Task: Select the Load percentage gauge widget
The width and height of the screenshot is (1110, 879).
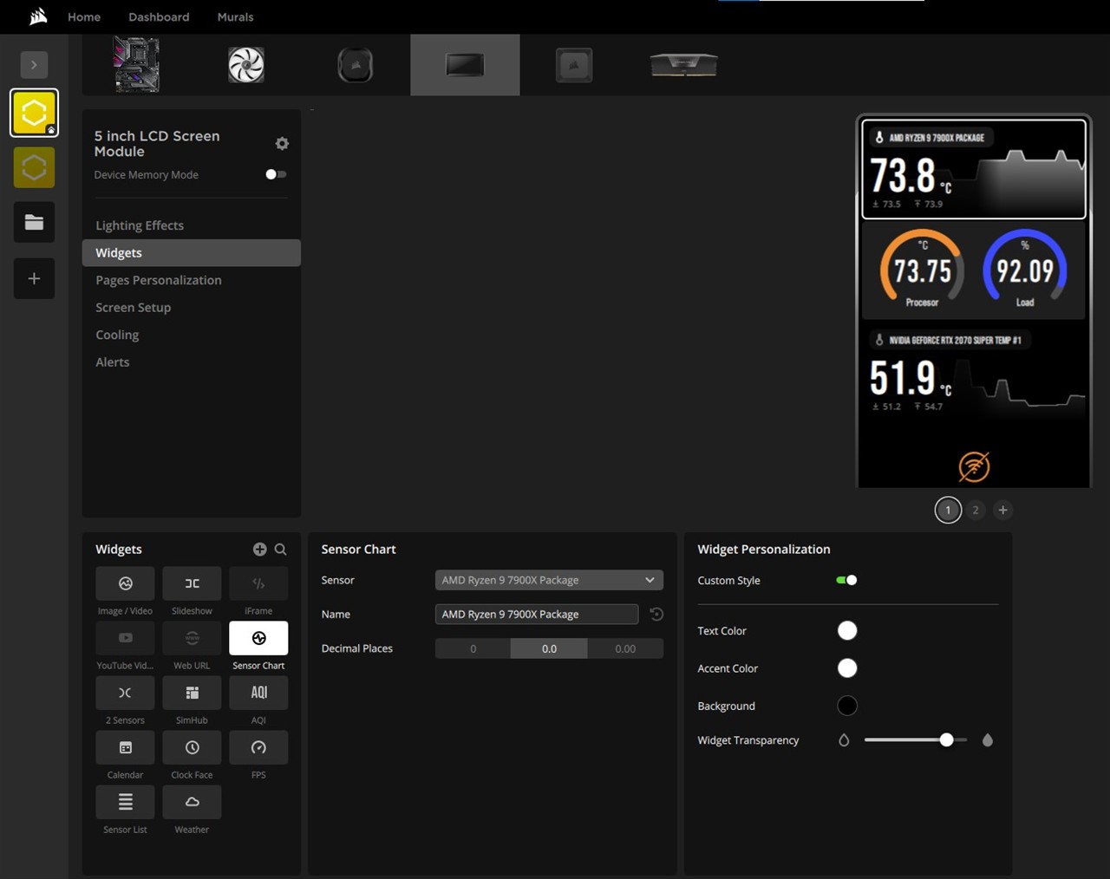Action: [1025, 269]
